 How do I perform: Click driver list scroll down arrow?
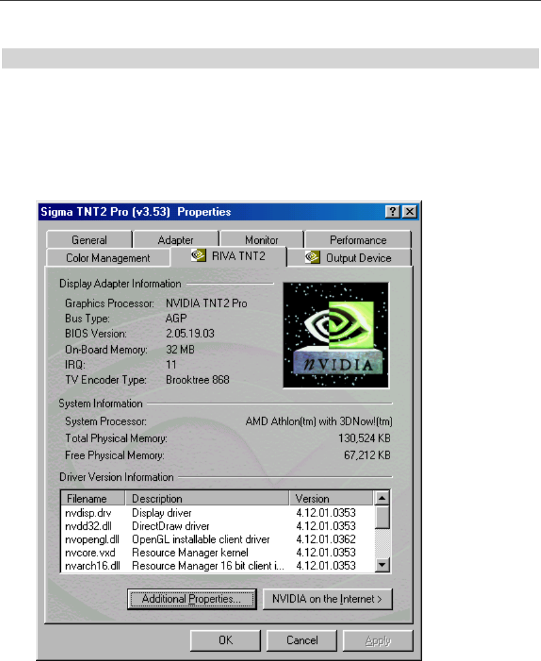(x=382, y=564)
